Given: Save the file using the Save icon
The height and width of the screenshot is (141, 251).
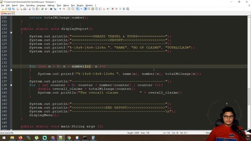Looking at the screenshot, I should pos(9,9).
